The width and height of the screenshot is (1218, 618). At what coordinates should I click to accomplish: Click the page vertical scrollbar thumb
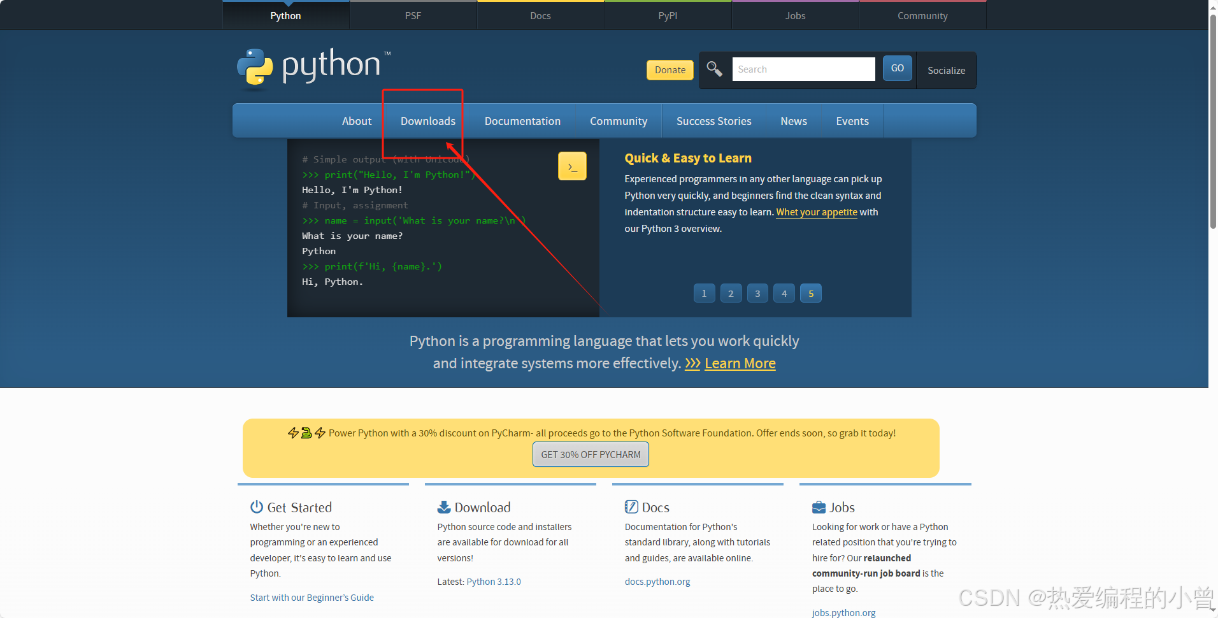1213,121
